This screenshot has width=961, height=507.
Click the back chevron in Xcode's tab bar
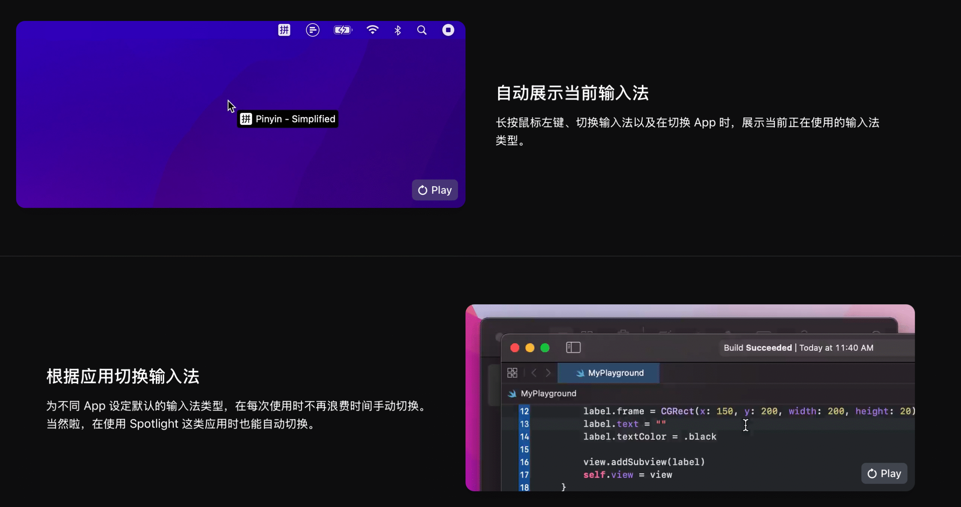(534, 372)
